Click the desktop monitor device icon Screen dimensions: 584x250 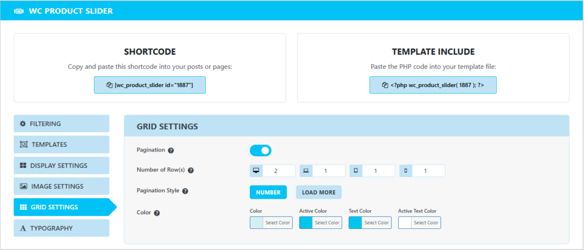coord(256,171)
